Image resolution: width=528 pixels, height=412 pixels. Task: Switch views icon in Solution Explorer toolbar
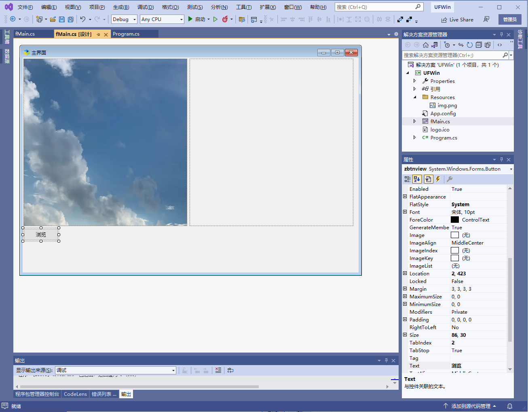coord(435,45)
